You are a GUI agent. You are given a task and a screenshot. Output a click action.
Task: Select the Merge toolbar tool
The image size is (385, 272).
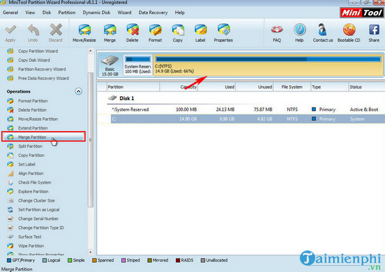[110, 34]
